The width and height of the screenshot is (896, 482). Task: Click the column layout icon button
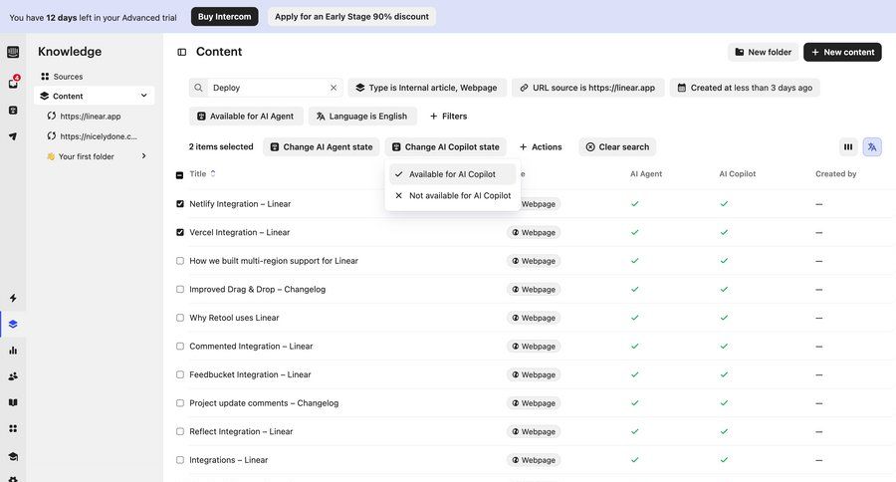(x=848, y=147)
